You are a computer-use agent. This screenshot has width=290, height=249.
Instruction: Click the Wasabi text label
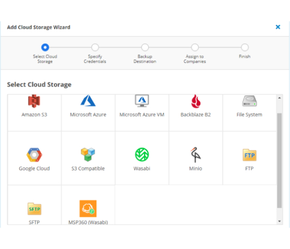tap(142, 169)
